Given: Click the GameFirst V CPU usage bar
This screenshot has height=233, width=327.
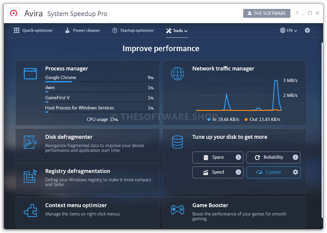Looking at the screenshot, I should (x=100, y=102).
